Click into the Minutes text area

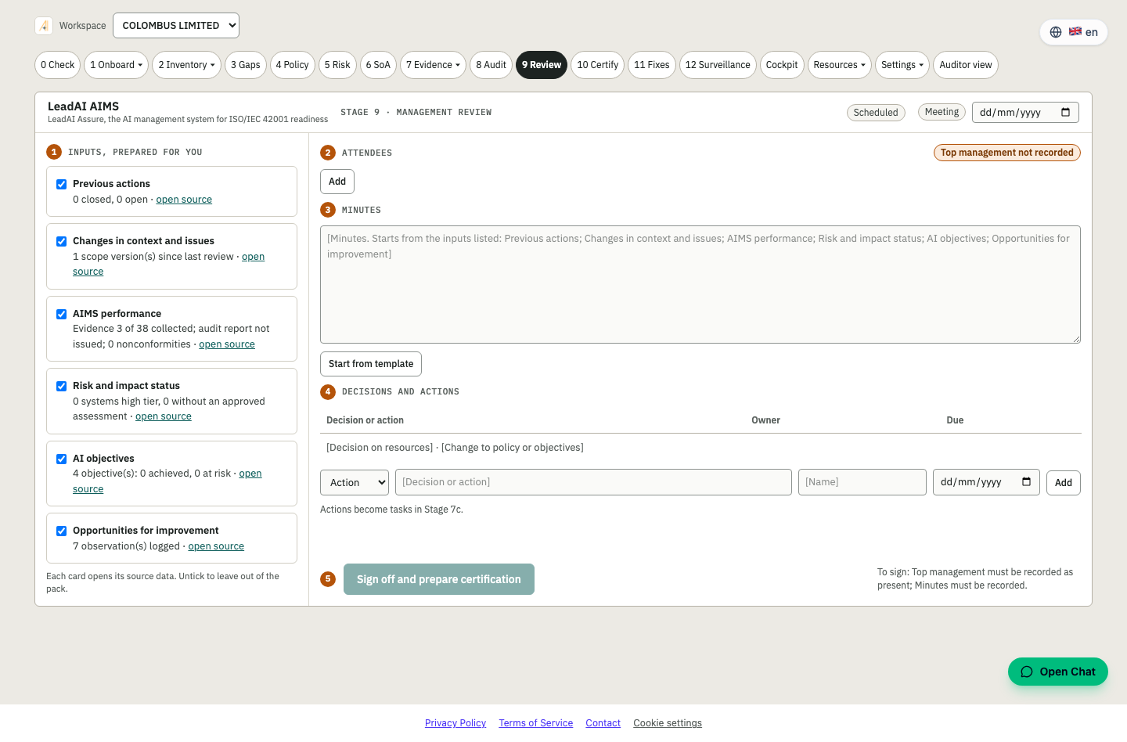[700, 285]
